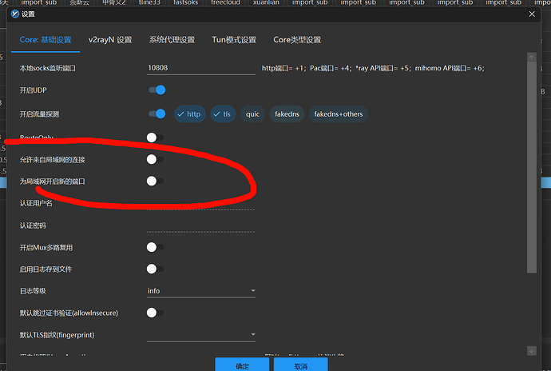Select the fakedns sniffing chip
Image resolution: width=551 pixels, height=371 pixels.
287,114
